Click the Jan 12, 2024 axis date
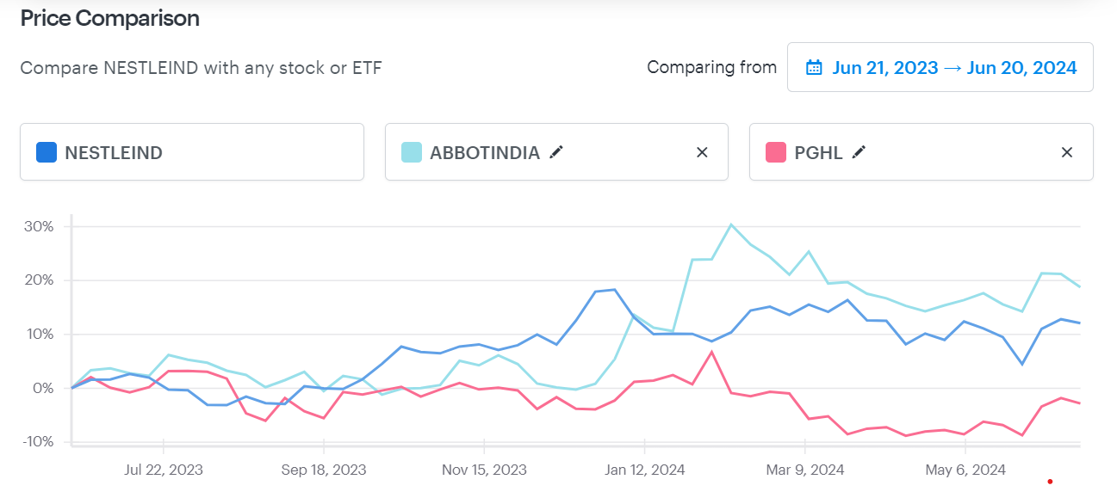The image size is (1117, 504). pyautogui.click(x=644, y=470)
